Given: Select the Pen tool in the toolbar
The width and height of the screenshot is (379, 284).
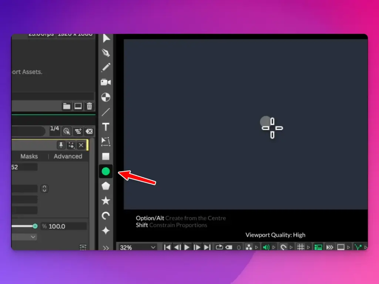Looking at the screenshot, I should pyautogui.click(x=105, y=53).
